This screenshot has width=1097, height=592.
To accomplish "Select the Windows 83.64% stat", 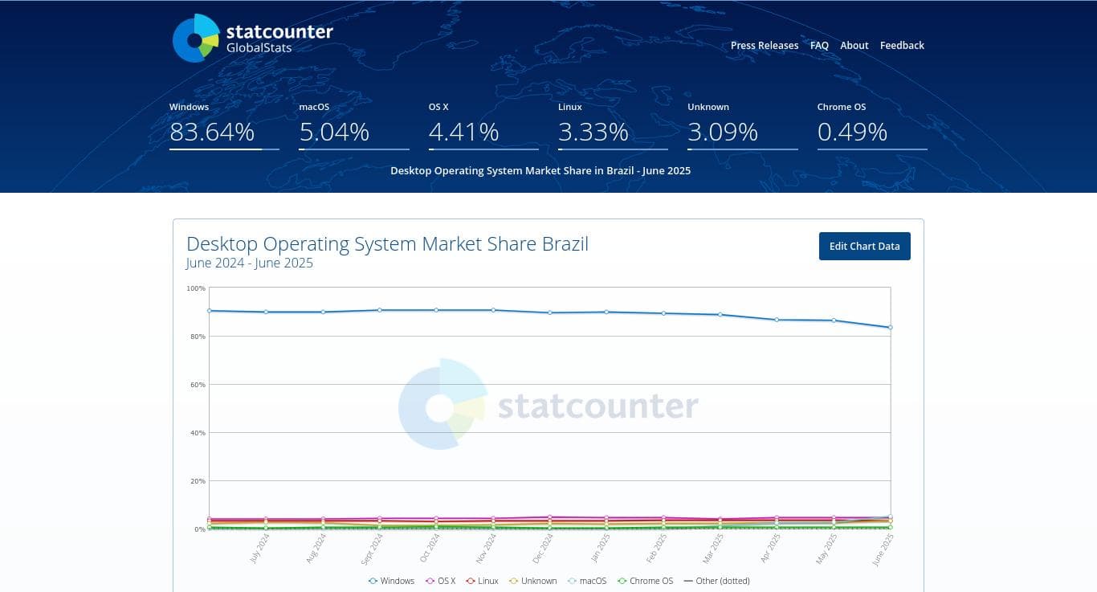I will pyautogui.click(x=212, y=131).
